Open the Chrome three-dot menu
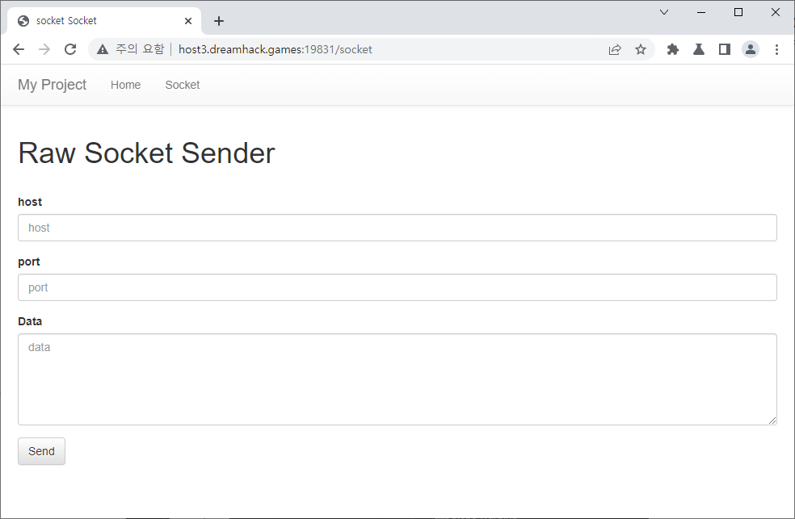The height and width of the screenshot is (519, 795). tap(776, 49)
